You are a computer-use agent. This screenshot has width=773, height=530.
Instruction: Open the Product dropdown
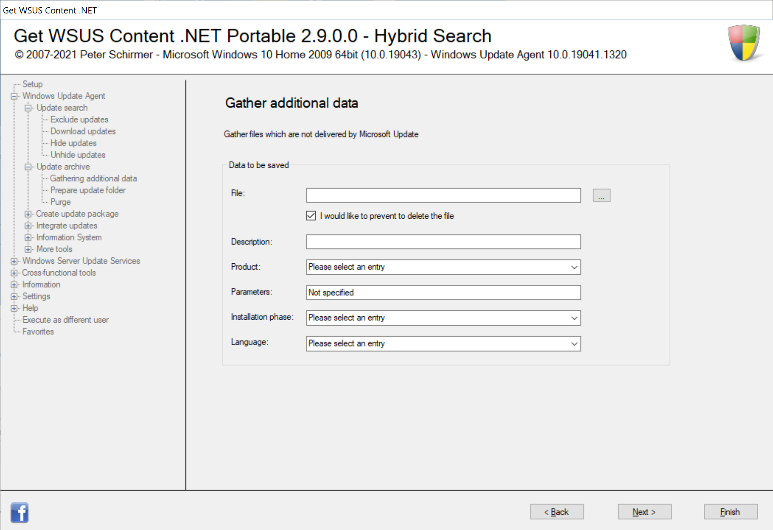coord(443,267)
